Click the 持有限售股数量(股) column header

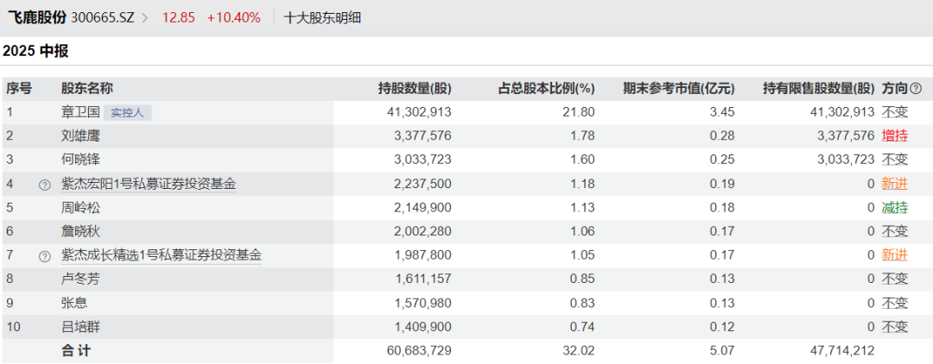[819, 89]
